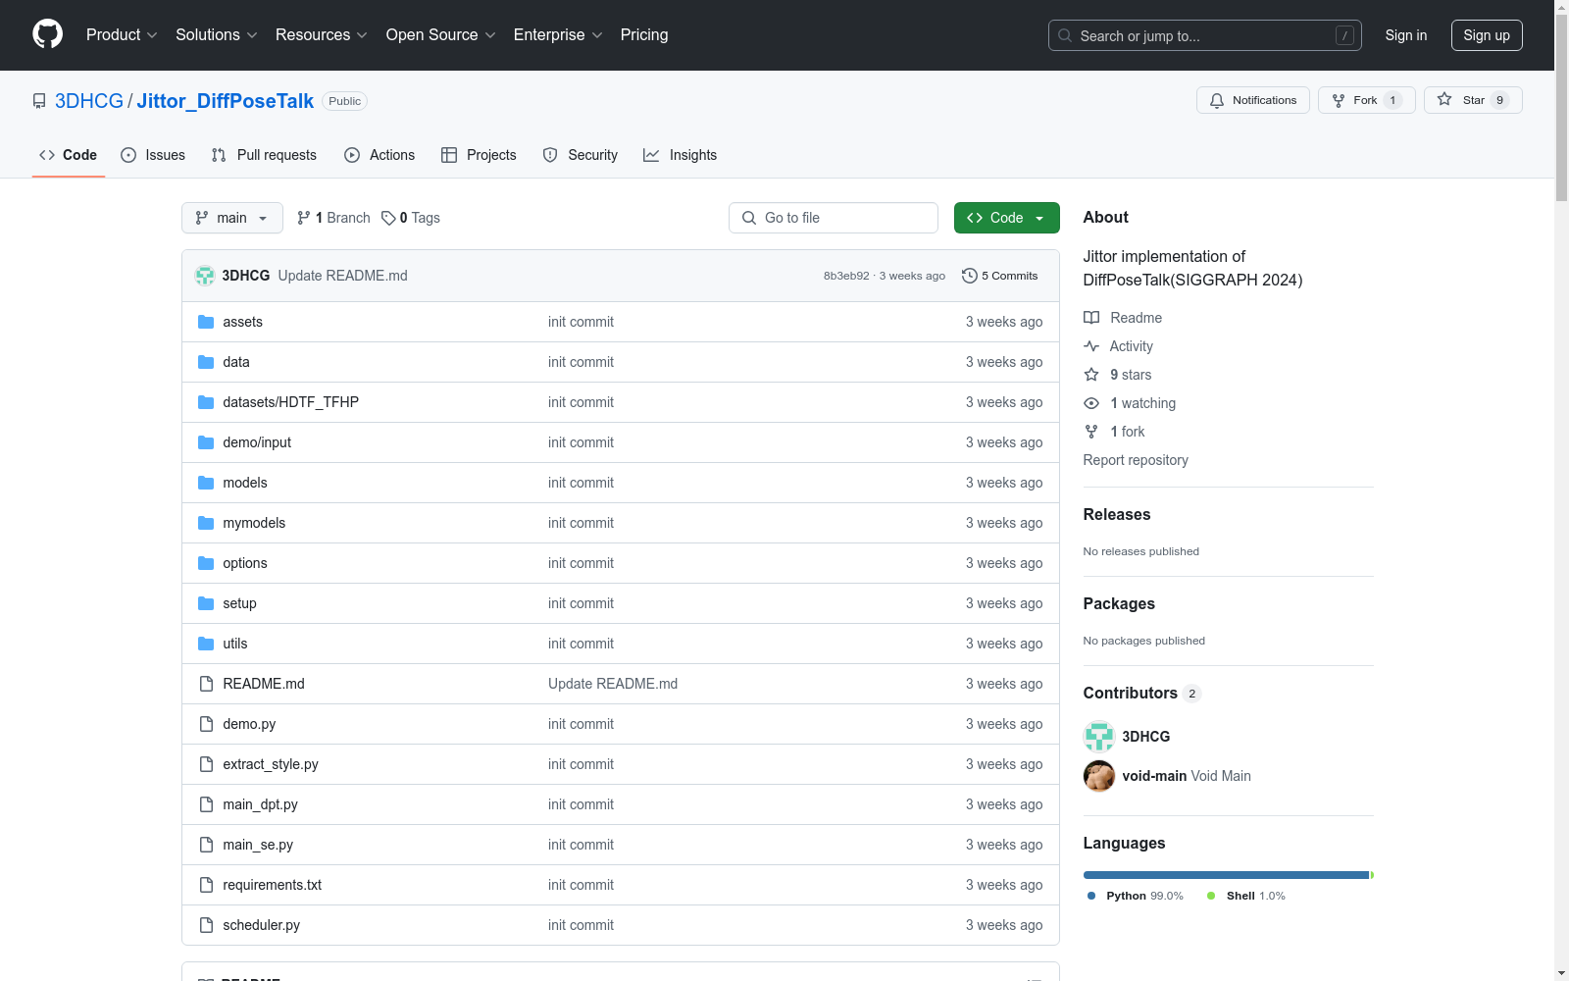Click the Readme book icon in About
This screenshot has height=981, width=1569.
coord(1091,318)
